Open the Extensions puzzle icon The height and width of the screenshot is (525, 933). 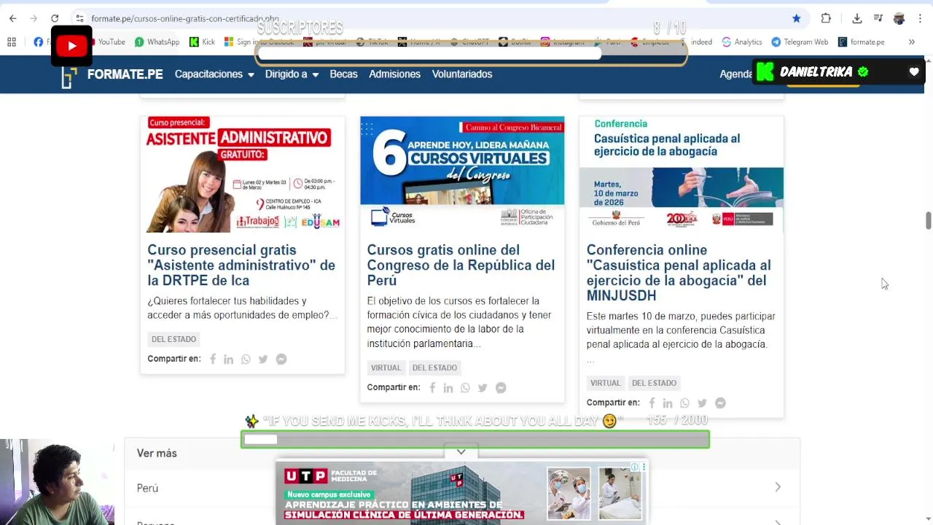point(826,18)
